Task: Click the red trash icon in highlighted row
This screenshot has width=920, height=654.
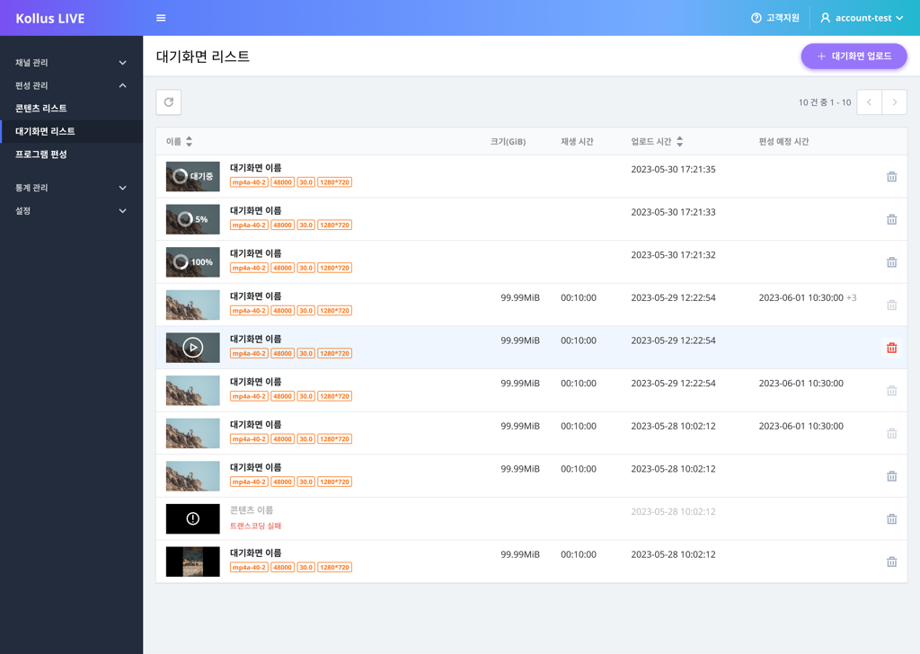Action: (x=891, y=348)
